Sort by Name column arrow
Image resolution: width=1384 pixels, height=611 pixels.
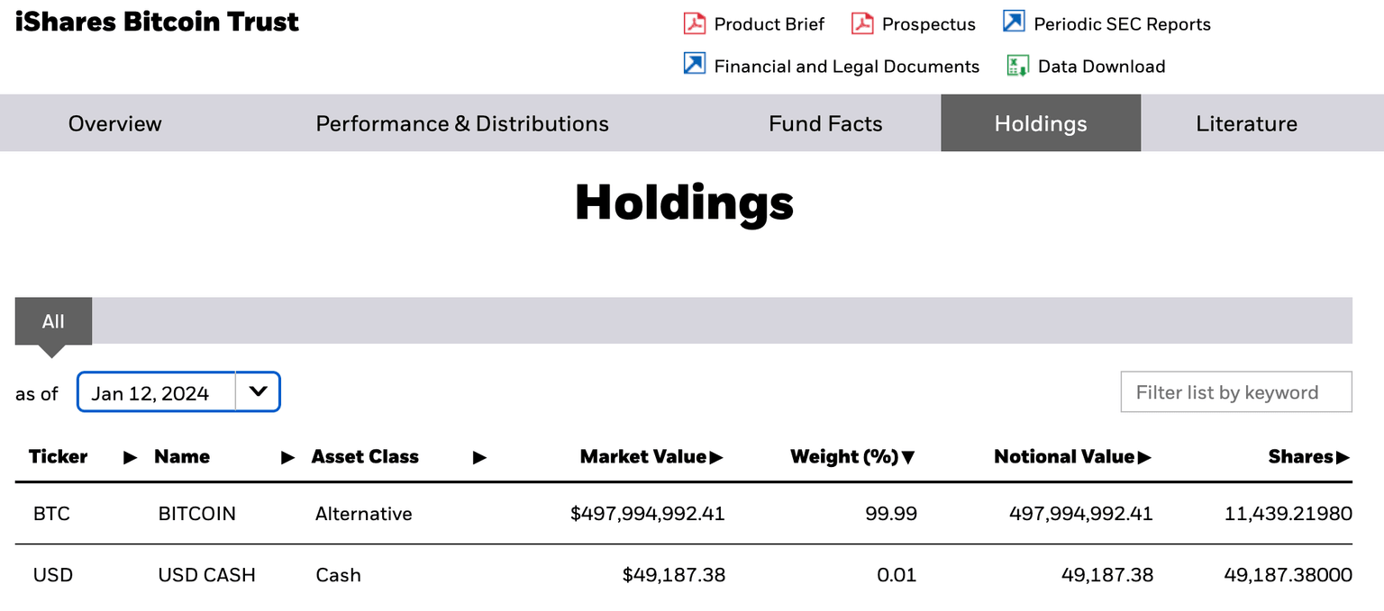click(288, 457)
